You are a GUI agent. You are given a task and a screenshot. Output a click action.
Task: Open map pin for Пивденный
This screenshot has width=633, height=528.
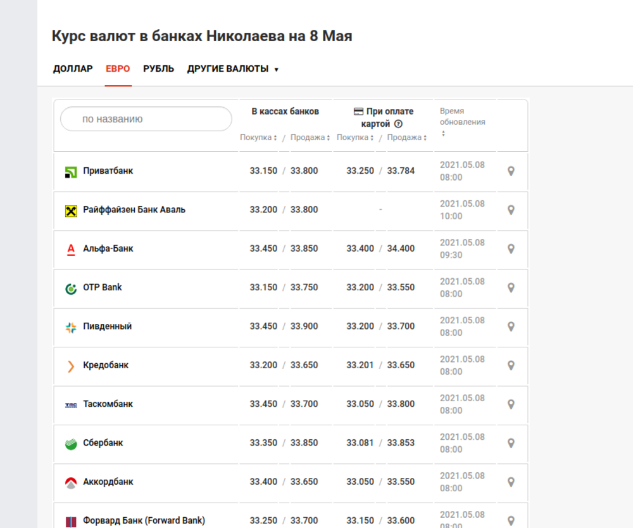tap(511, 326)
